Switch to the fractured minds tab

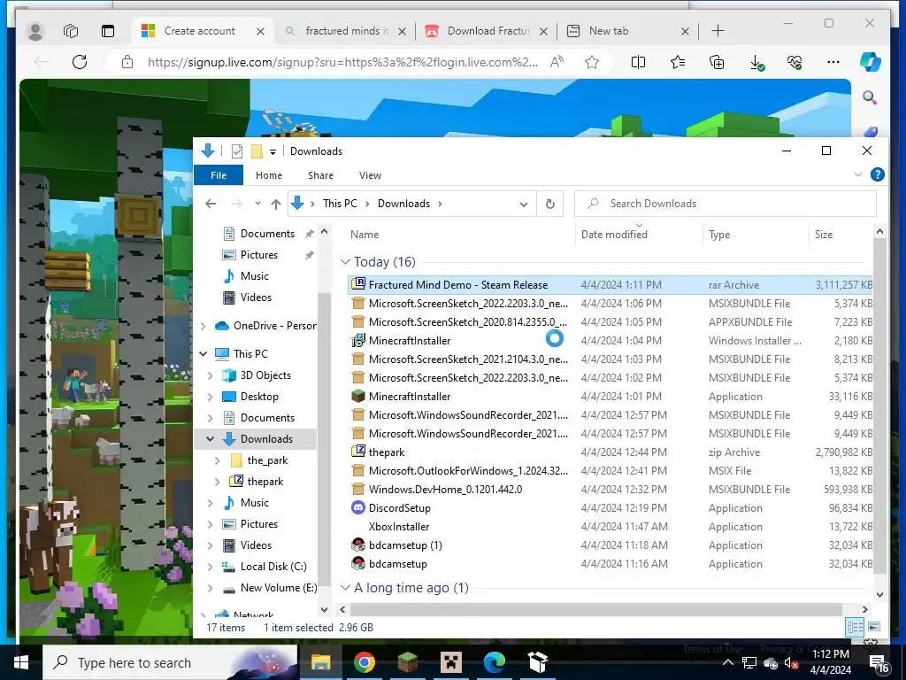tap(346, 31)
